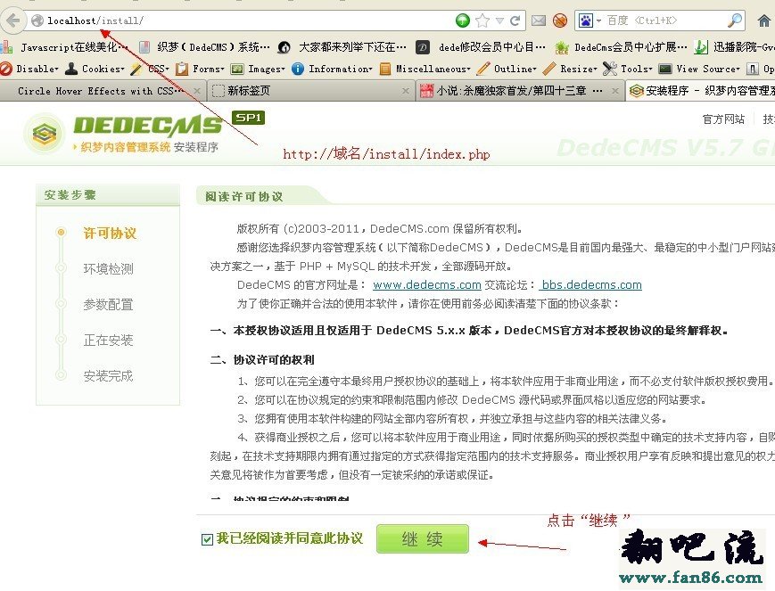
Task: Open the 大家都来列举下还在 bookmark
Action: tap(342, 47)
